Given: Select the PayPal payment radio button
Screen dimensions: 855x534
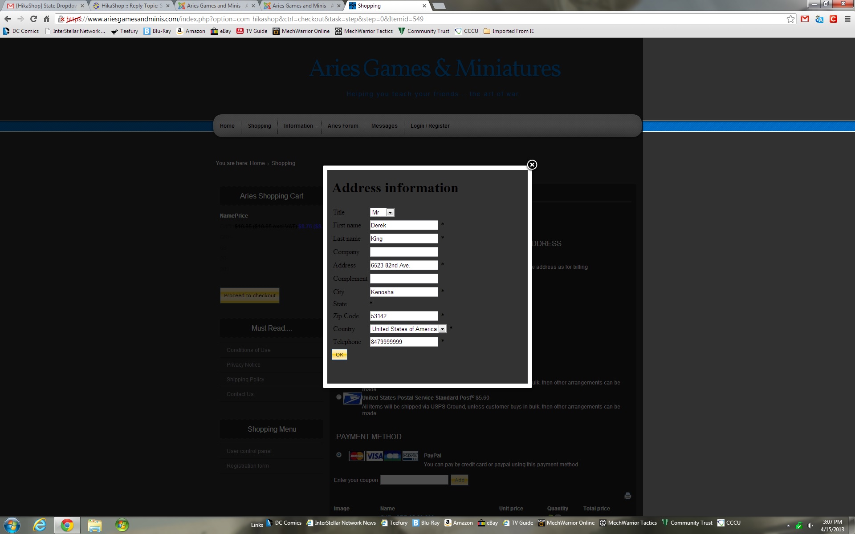Looking at the screenshot, I should [339, 455].
